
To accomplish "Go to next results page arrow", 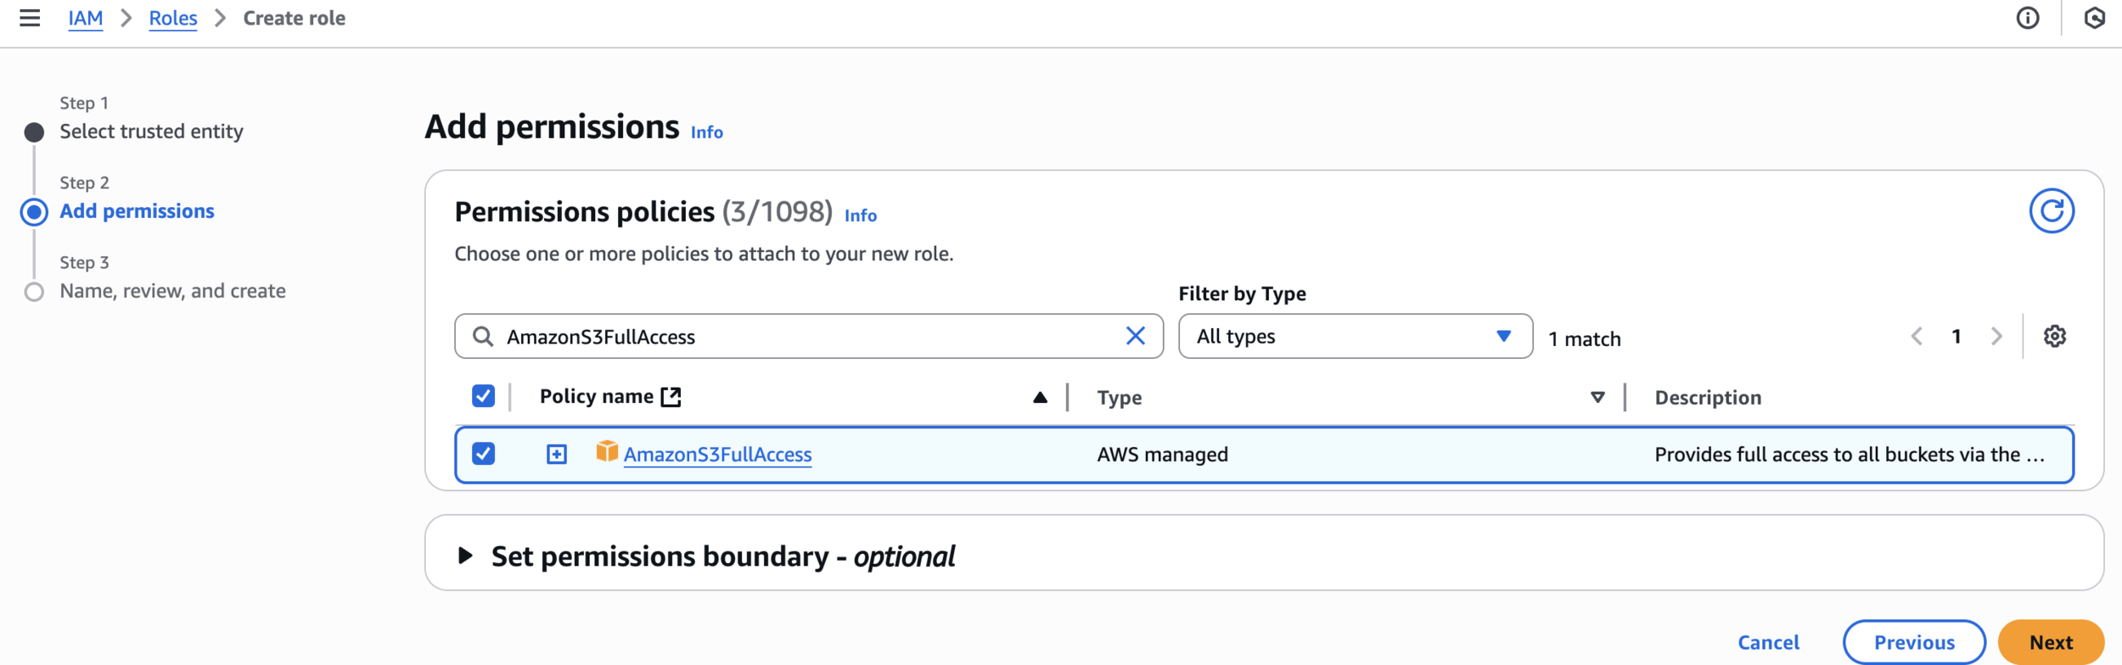I will click(1996, 336).
